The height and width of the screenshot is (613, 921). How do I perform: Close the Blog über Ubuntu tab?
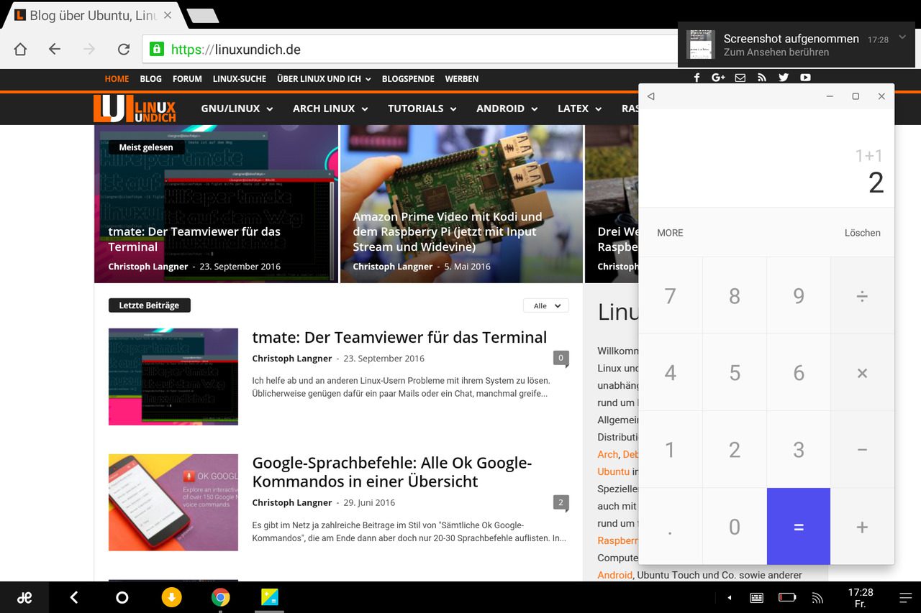(x=168, y=15)
